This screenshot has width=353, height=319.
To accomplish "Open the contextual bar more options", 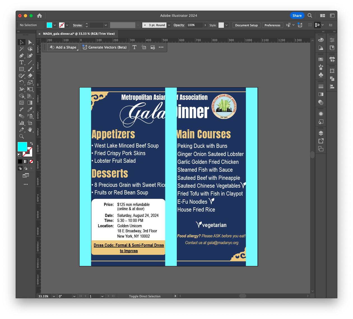I will [x=161, y=47].
